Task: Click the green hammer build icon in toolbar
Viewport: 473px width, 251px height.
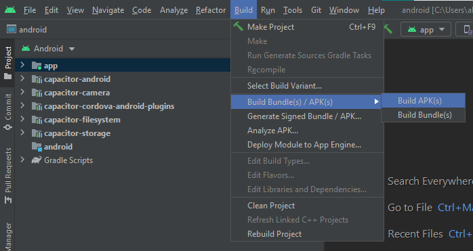Action: point(388,29)
